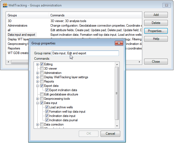174x143 pixels.
Task: Click the OK button
Action: pos(88,134)
